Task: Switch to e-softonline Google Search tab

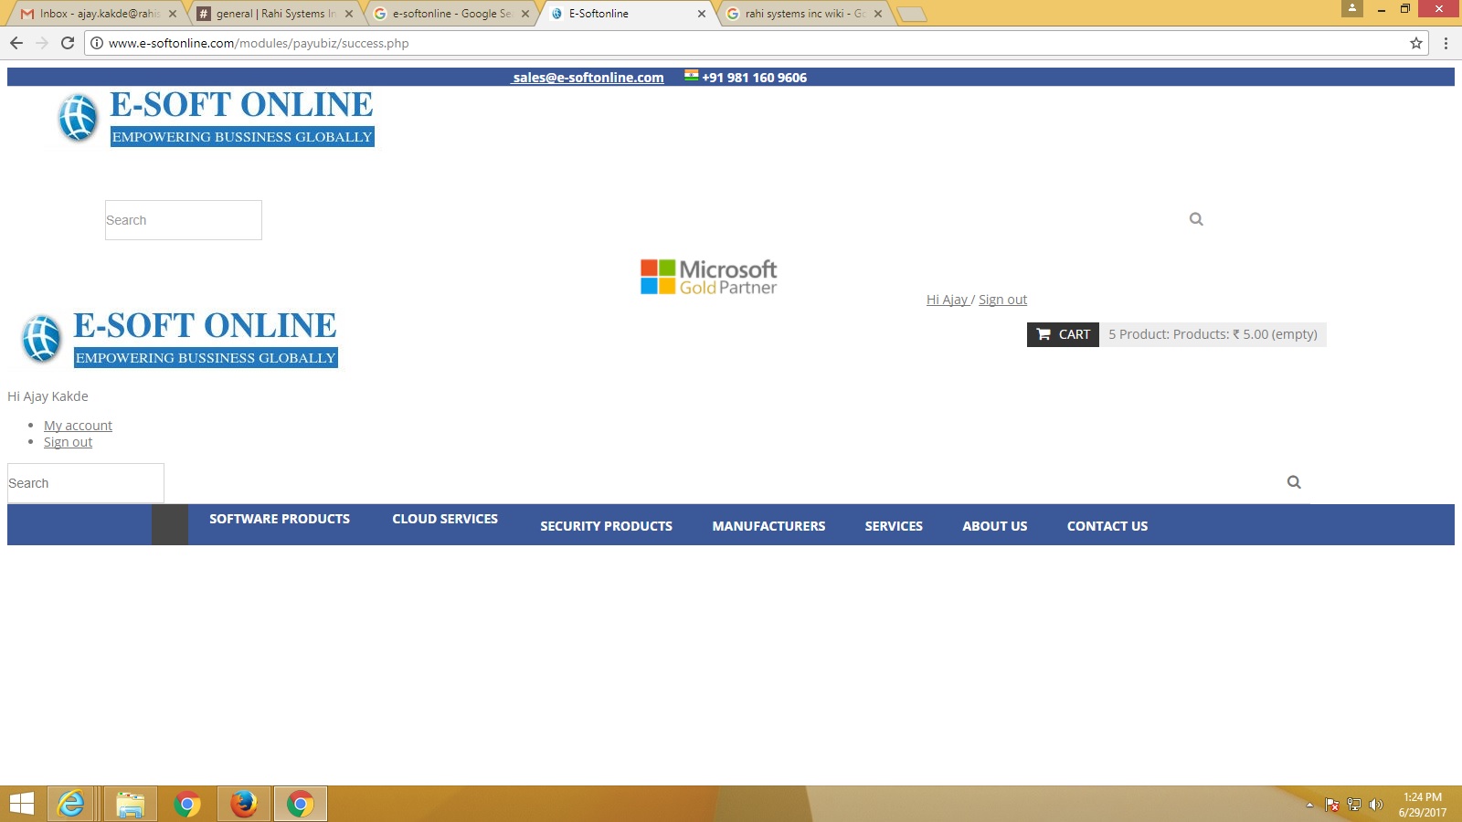Action: pos(451,14)
